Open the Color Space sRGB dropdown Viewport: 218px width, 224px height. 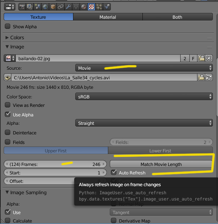[144, 97]
